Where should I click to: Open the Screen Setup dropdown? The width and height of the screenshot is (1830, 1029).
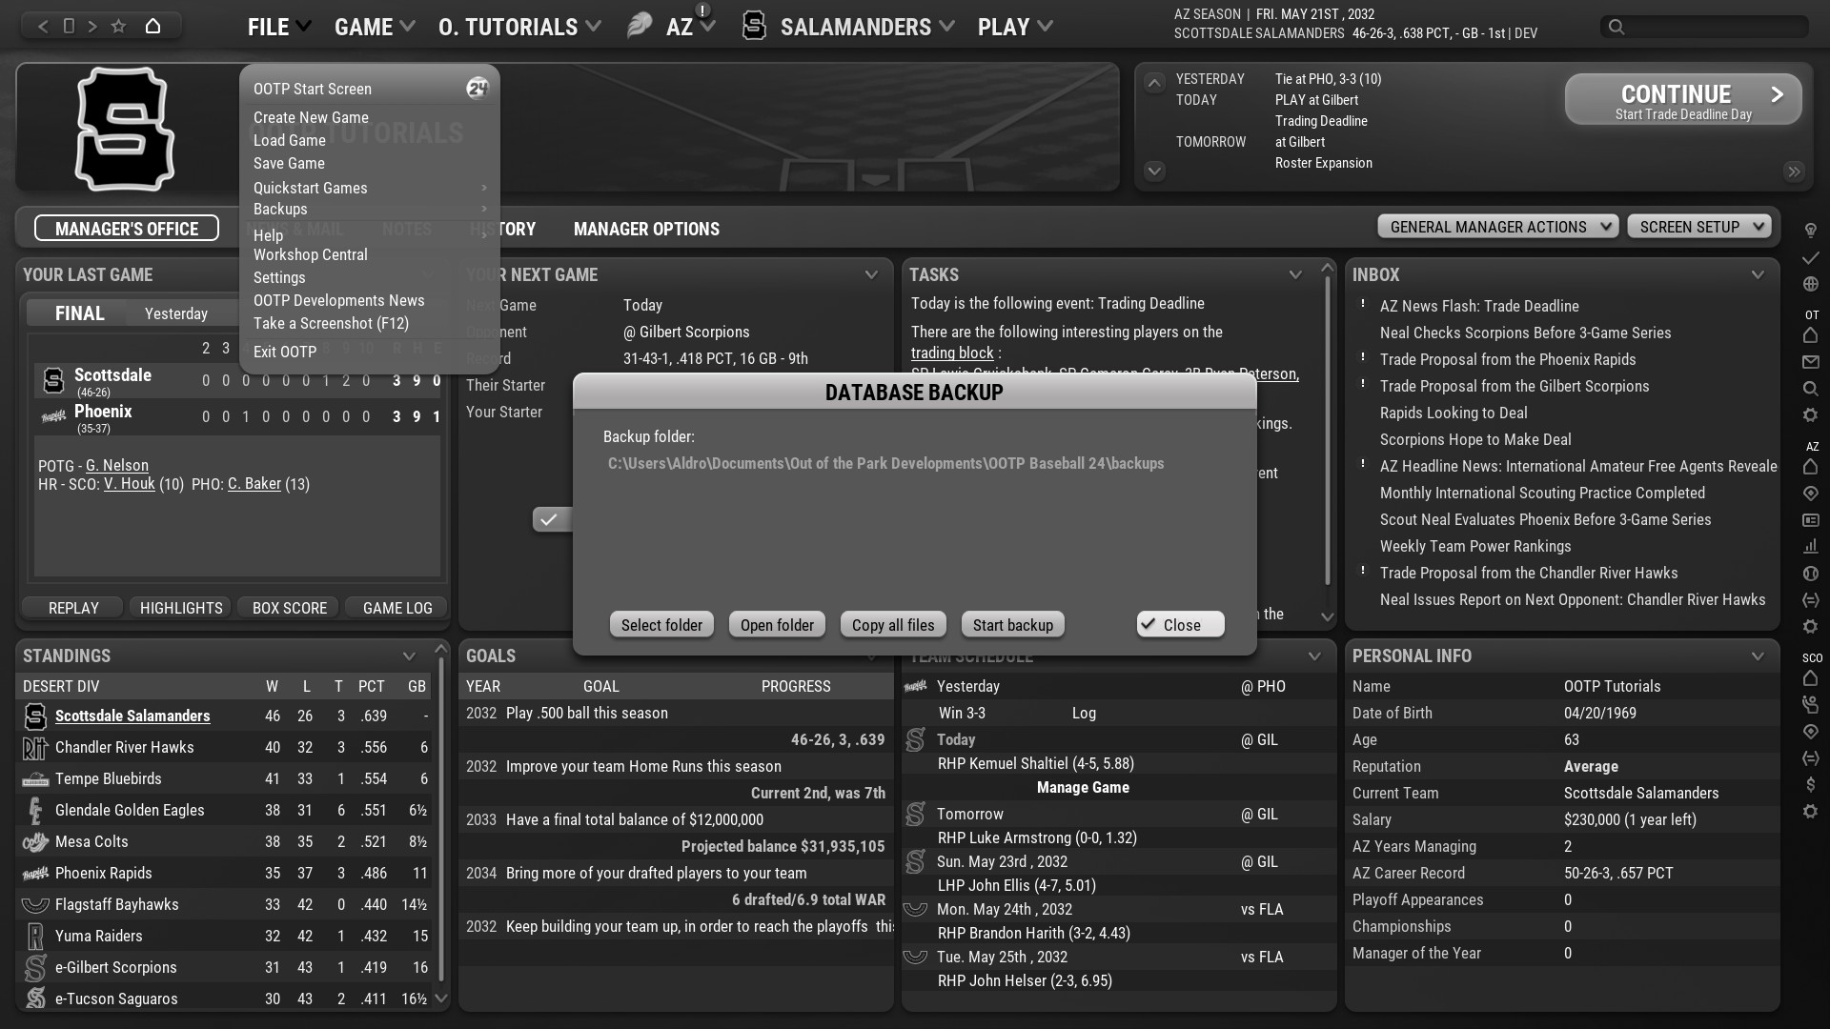pos(1699,227)
